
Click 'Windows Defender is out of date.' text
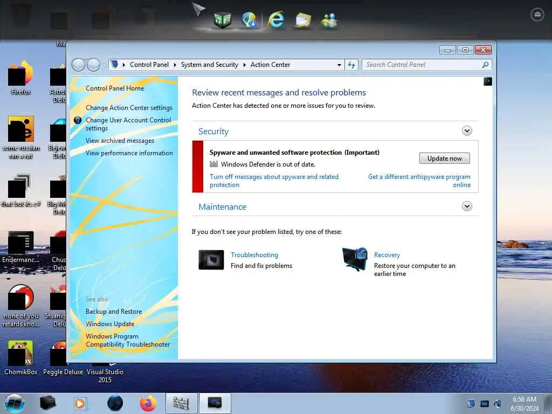(268, 164)
